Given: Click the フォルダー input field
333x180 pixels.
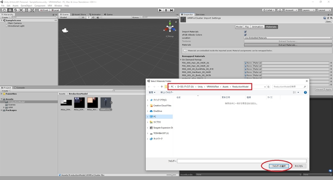Looking at the screenshot, I should point(242,161).
